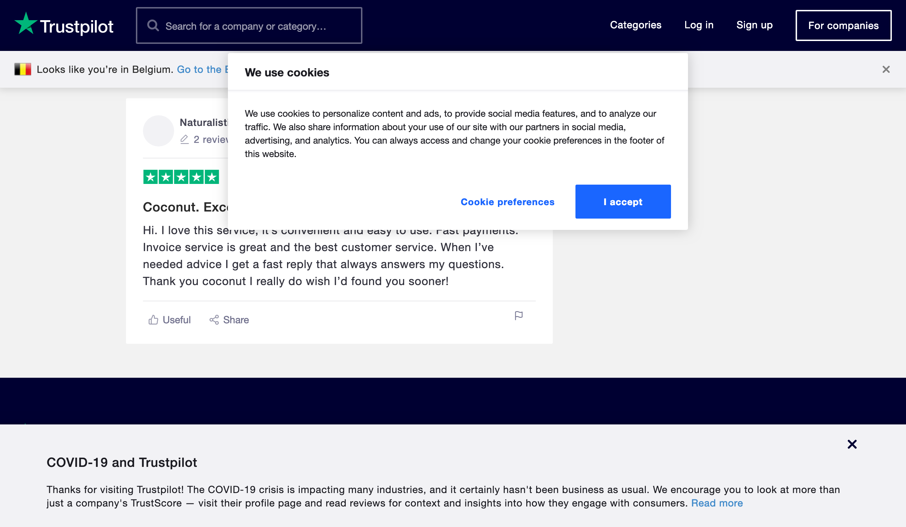Image resolution: width=906 pixels, height=527 pixels.
Task: Click the For companies button
Action: [843, 25]
